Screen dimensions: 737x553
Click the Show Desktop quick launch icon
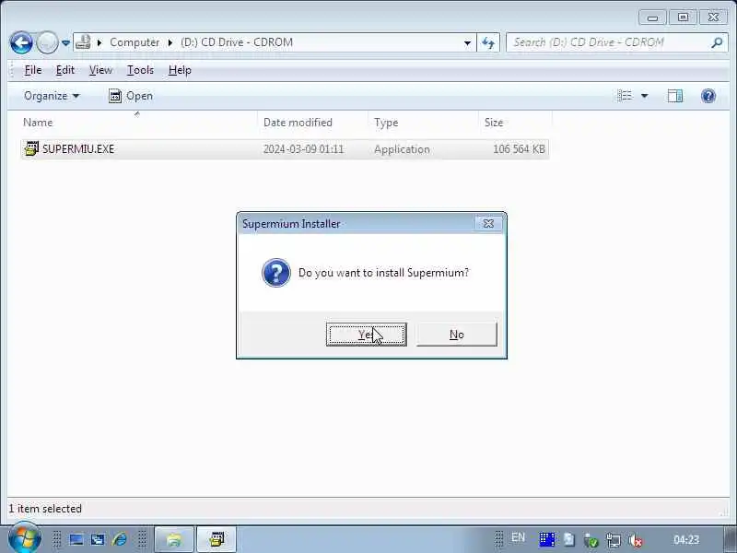[76, 539]
